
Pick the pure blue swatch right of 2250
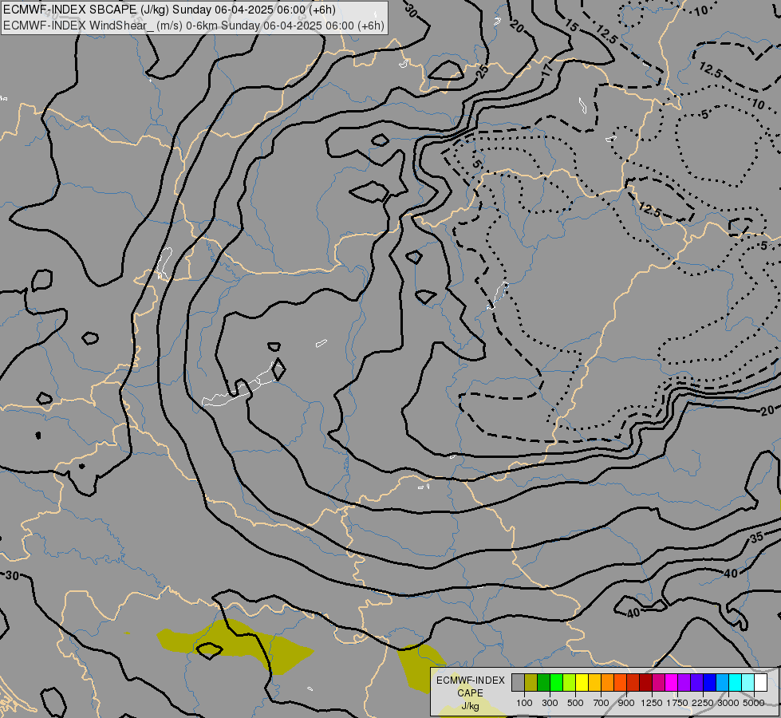tap(709, 683)
